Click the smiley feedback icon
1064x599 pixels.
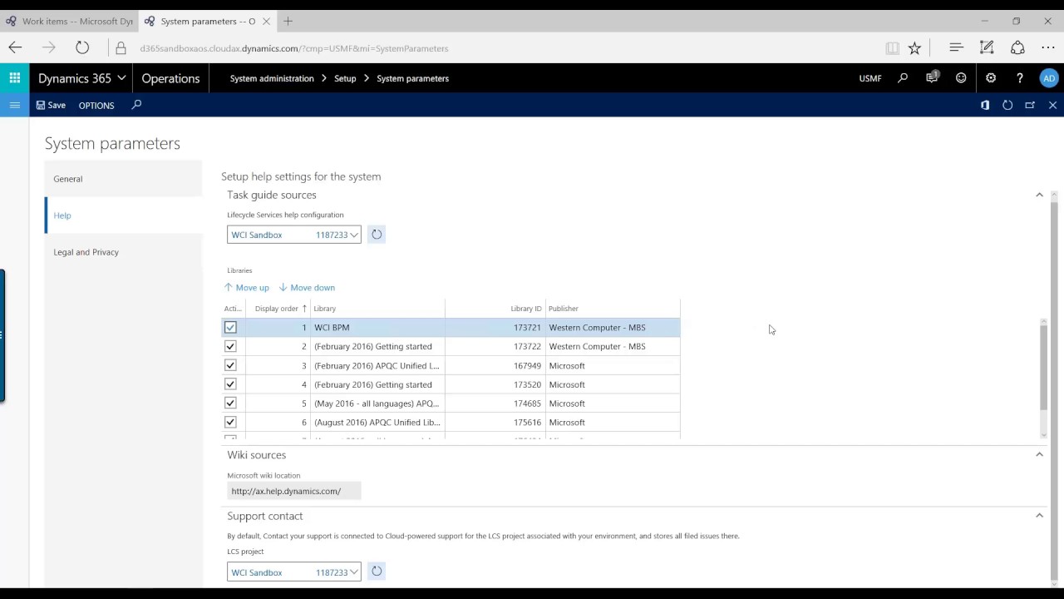pyautogui.click(x=961, y=78)
